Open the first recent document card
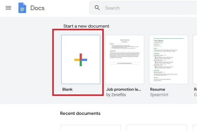The image size is (197, 131). pos(90,128)
